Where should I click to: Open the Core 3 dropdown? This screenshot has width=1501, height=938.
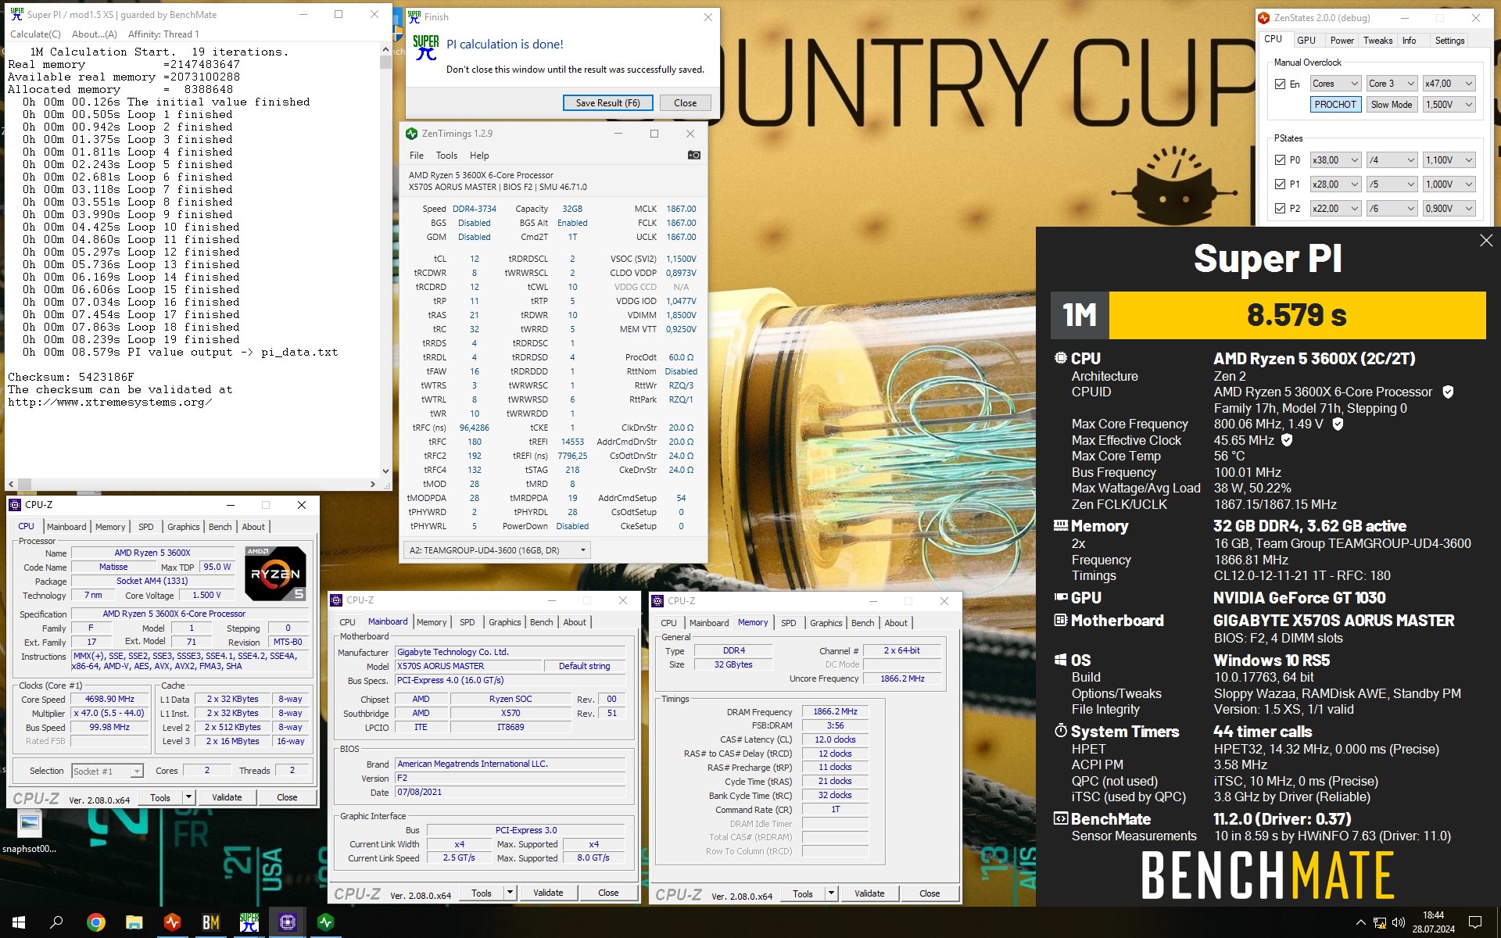point(1392,84)
